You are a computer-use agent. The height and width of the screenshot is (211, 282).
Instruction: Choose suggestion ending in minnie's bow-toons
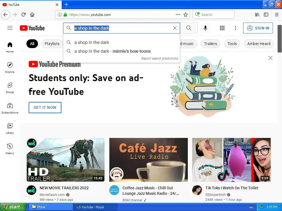point(121,51)
